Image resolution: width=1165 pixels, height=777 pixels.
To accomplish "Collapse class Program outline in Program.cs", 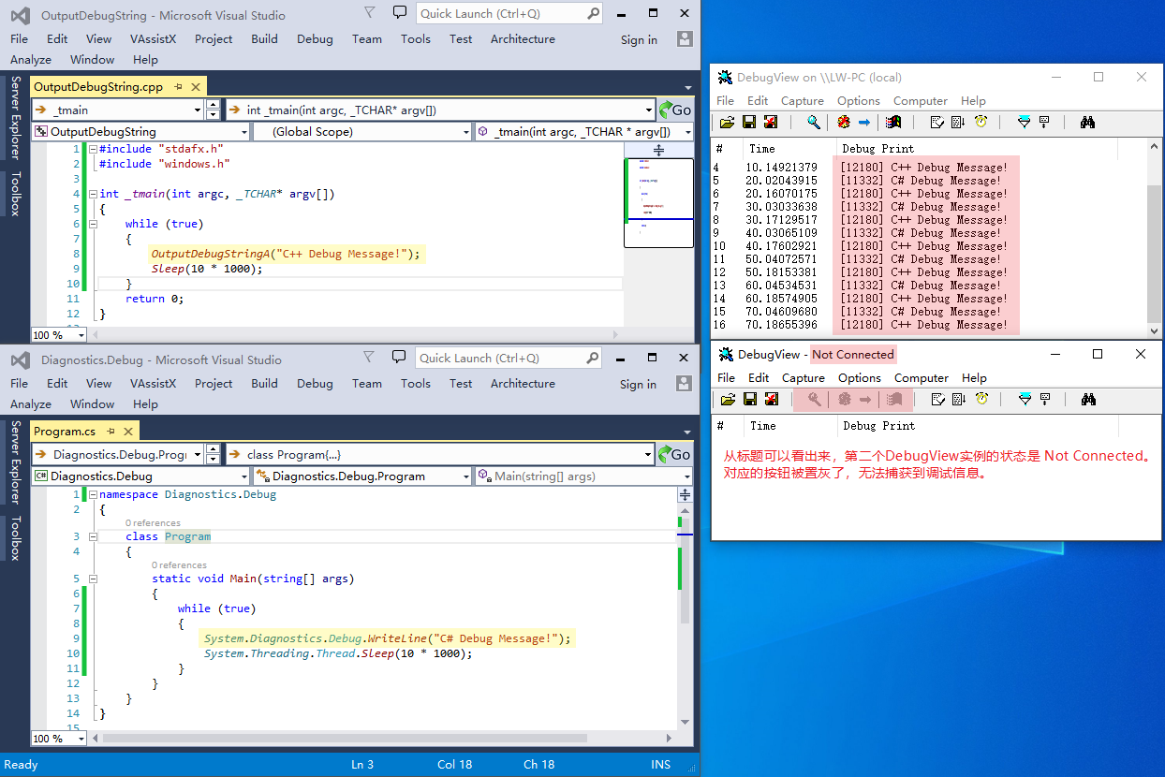I will [x=93, y=536].
